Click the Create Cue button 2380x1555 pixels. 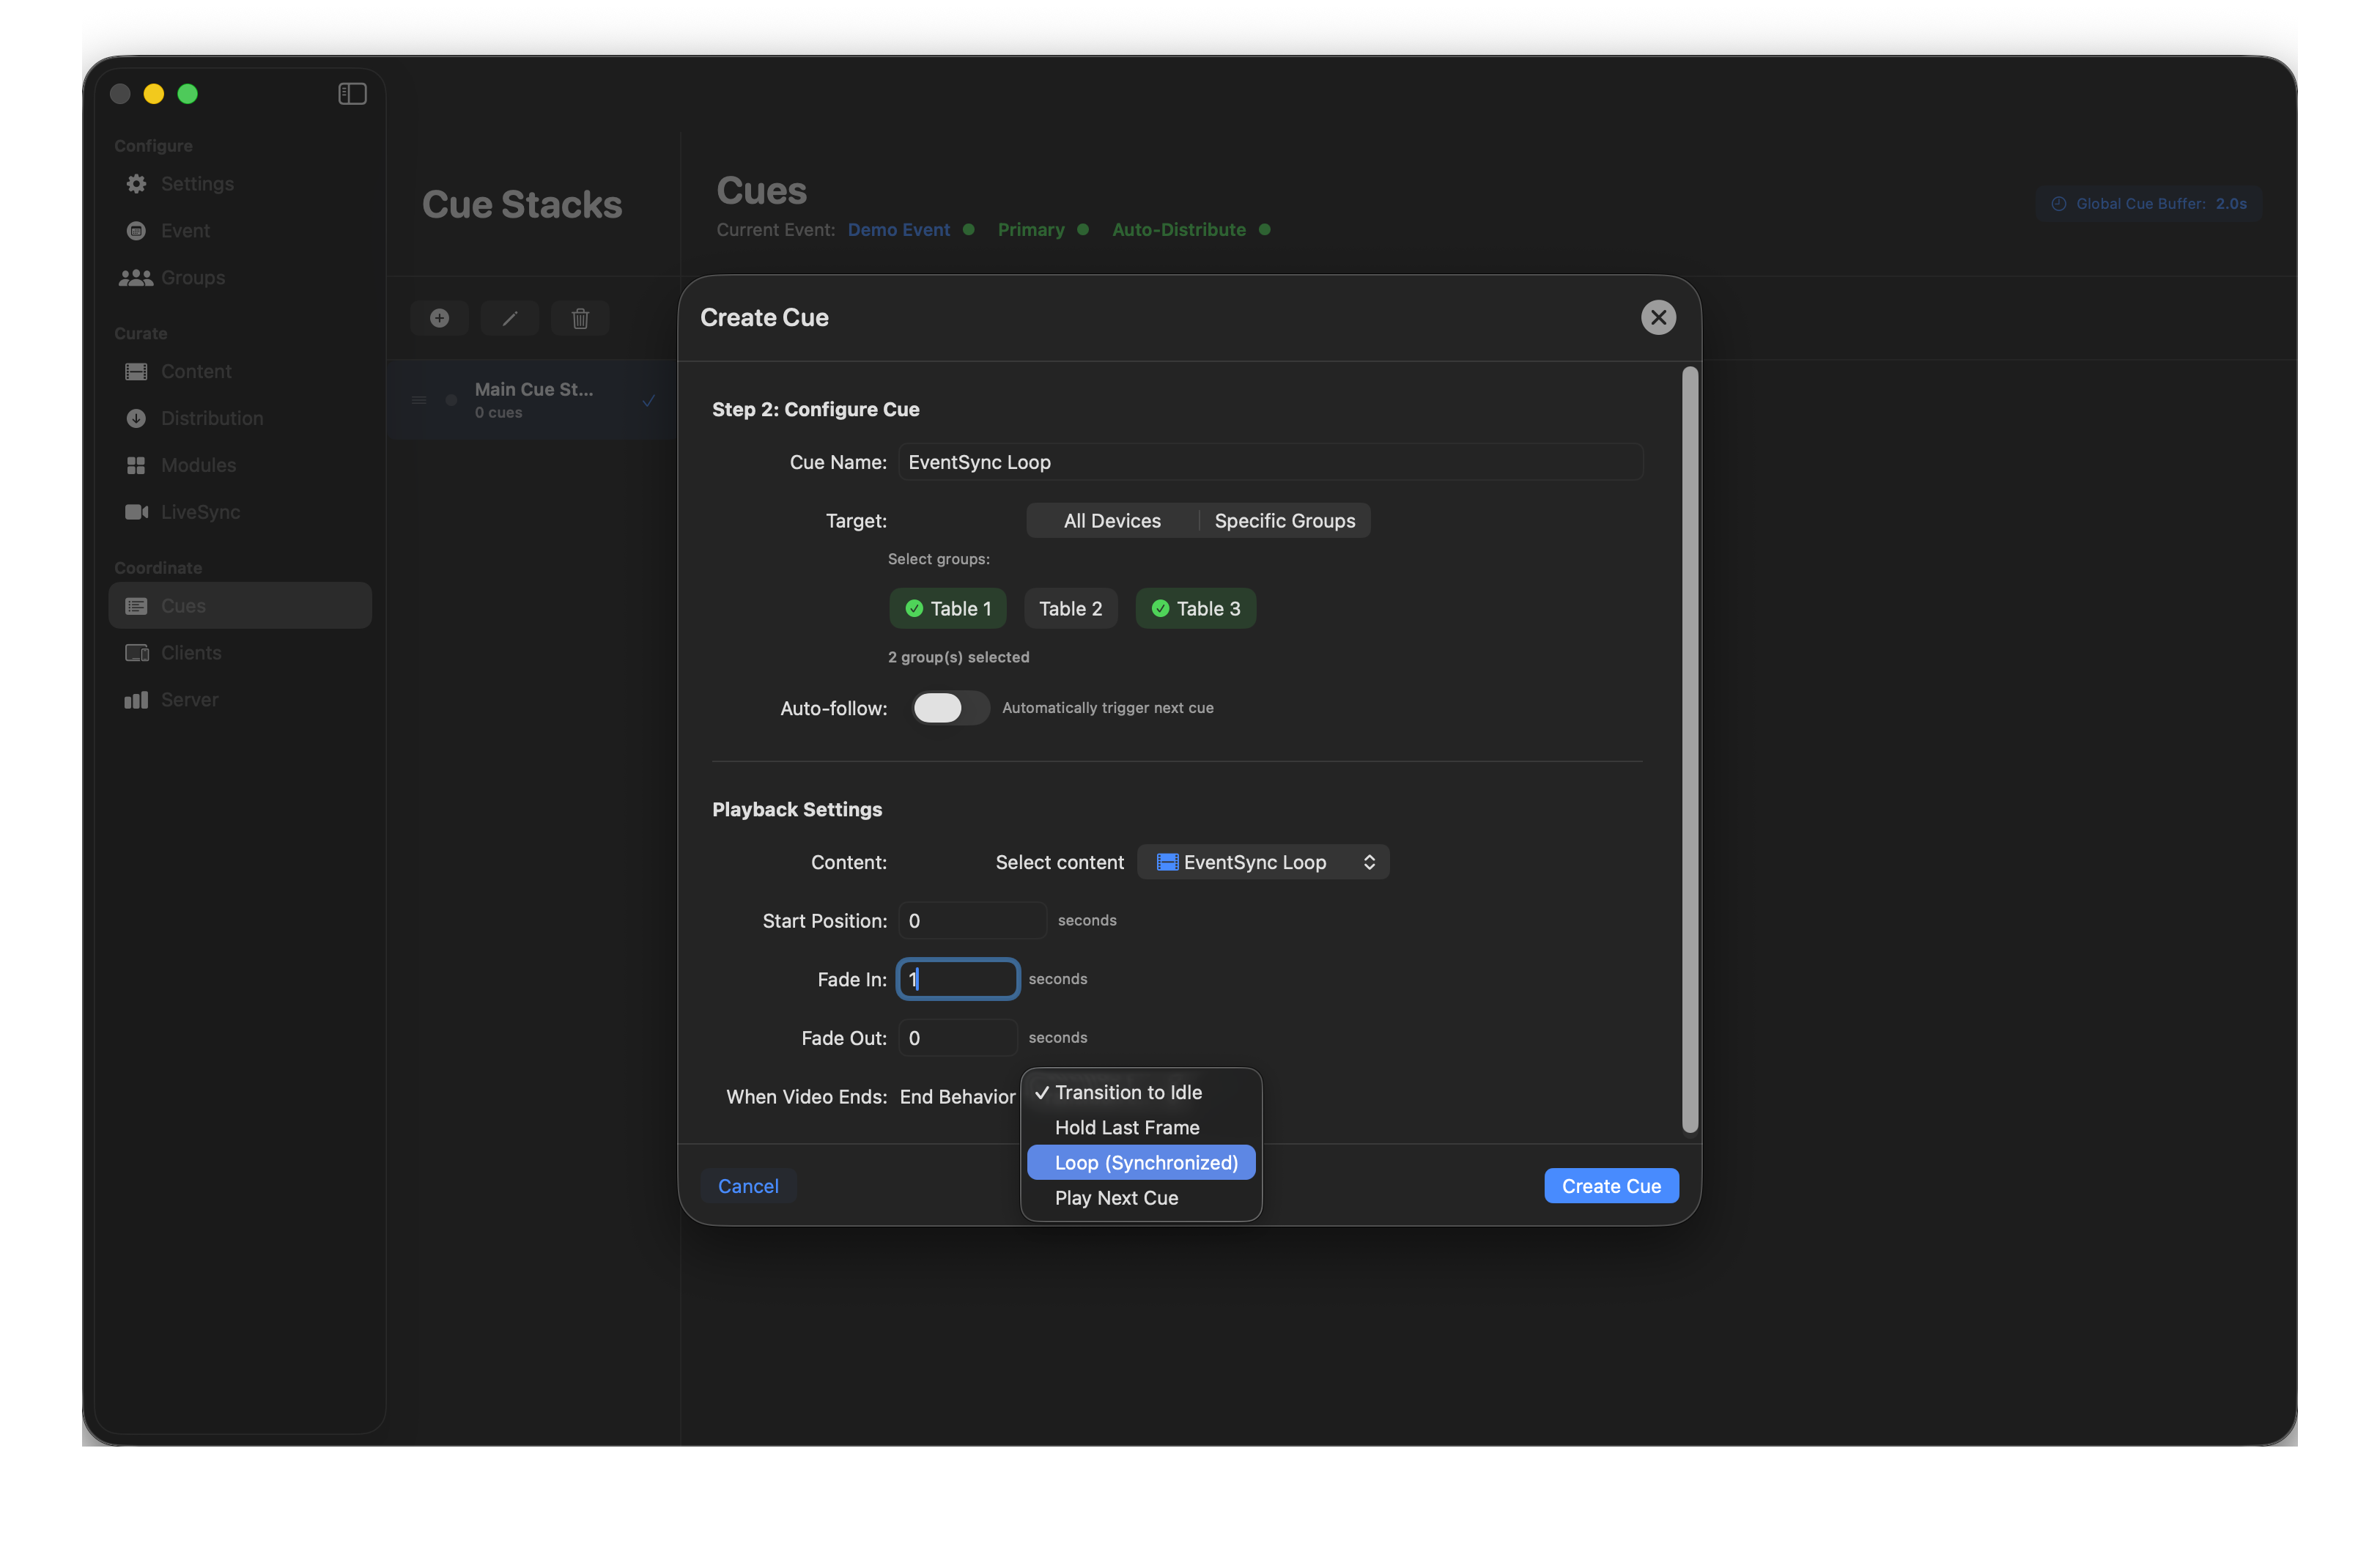[1611, 1187]
